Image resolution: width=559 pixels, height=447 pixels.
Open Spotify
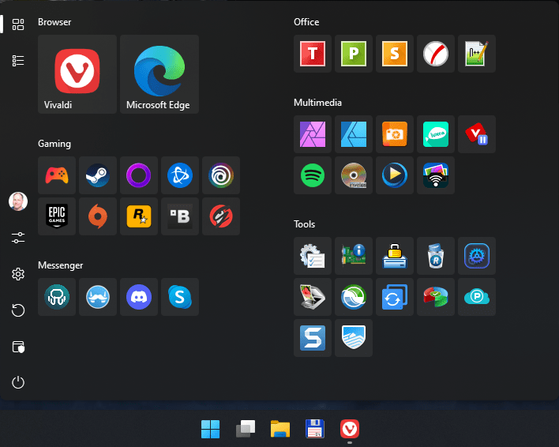313,175
